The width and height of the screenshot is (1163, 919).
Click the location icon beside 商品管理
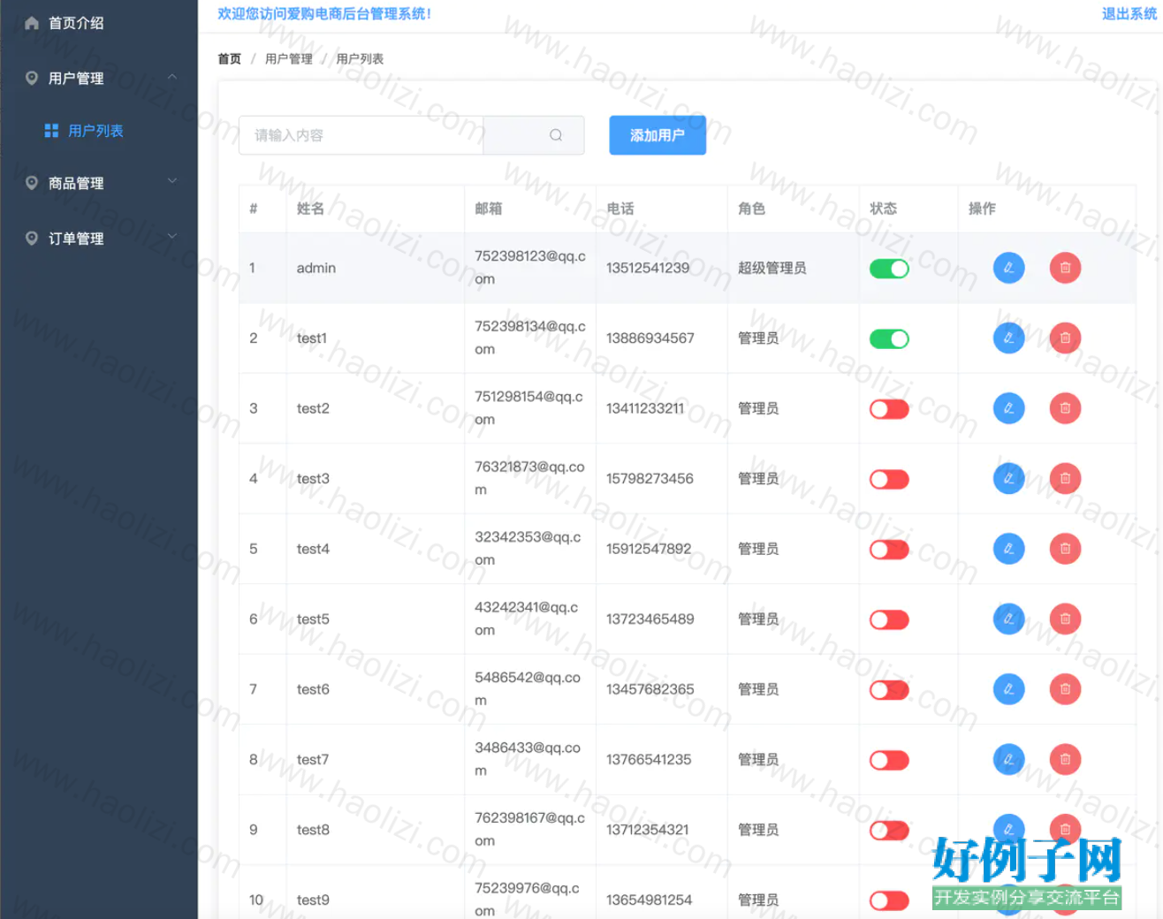32,183
